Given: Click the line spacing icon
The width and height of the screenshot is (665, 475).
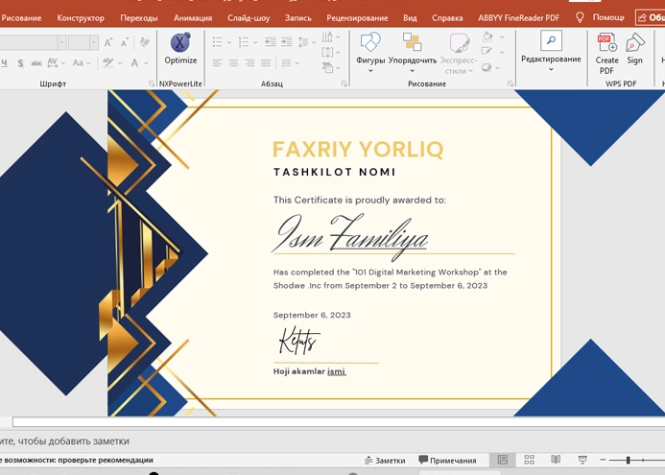Looking at the screenshot, I should (303, 41).
